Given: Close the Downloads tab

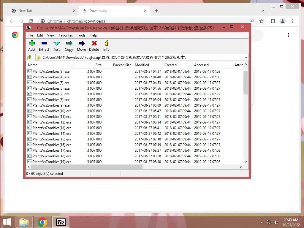Looking at the screenshot, I should pos(145,11).
